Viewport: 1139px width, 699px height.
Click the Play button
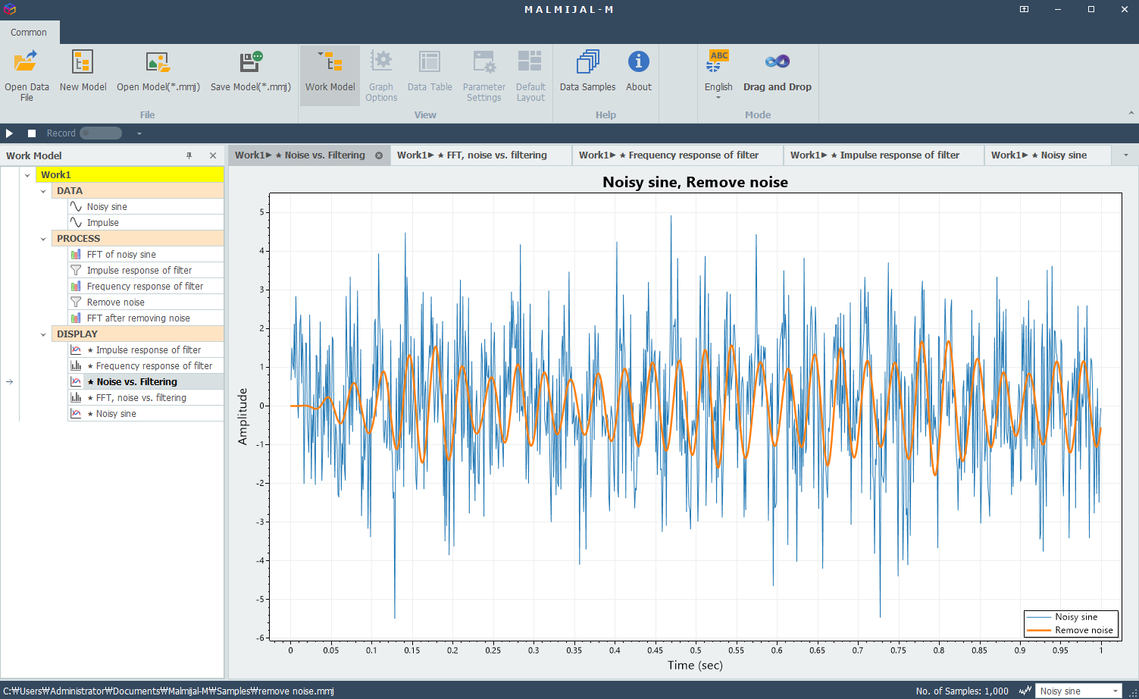coord(10,133)
